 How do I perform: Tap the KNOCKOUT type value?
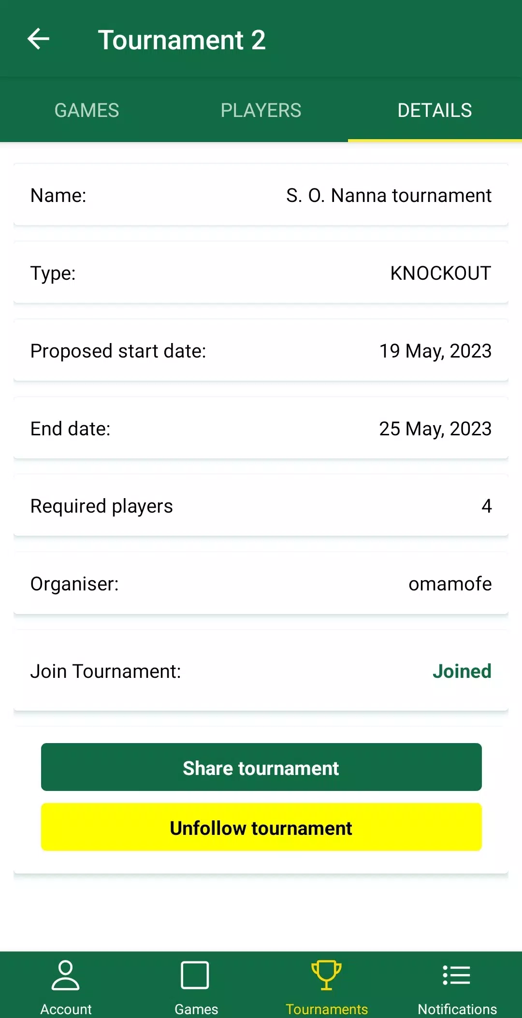440,273
